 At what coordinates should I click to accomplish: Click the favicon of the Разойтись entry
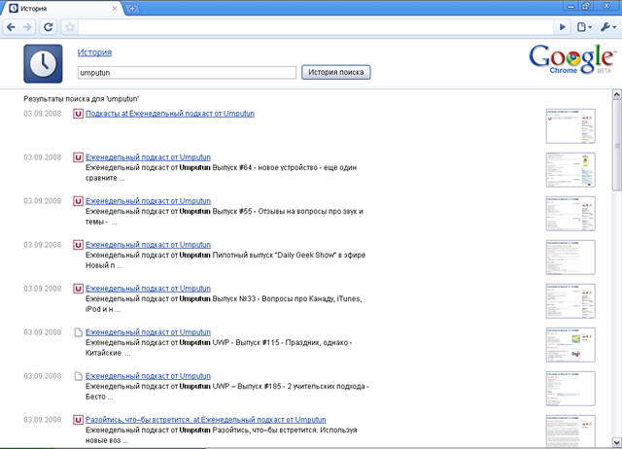click(x=78, y=420)
